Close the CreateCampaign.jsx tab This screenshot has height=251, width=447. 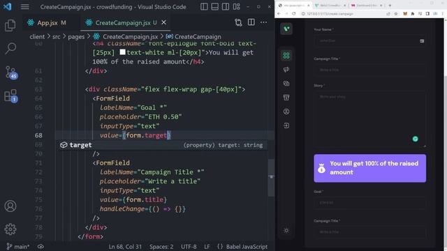point(163,22)
